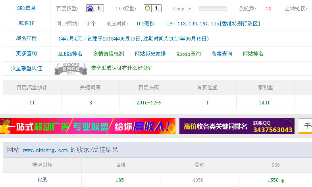Open the 友情链接检测 link
Screen dimensions: 312x187
(108, 54)
